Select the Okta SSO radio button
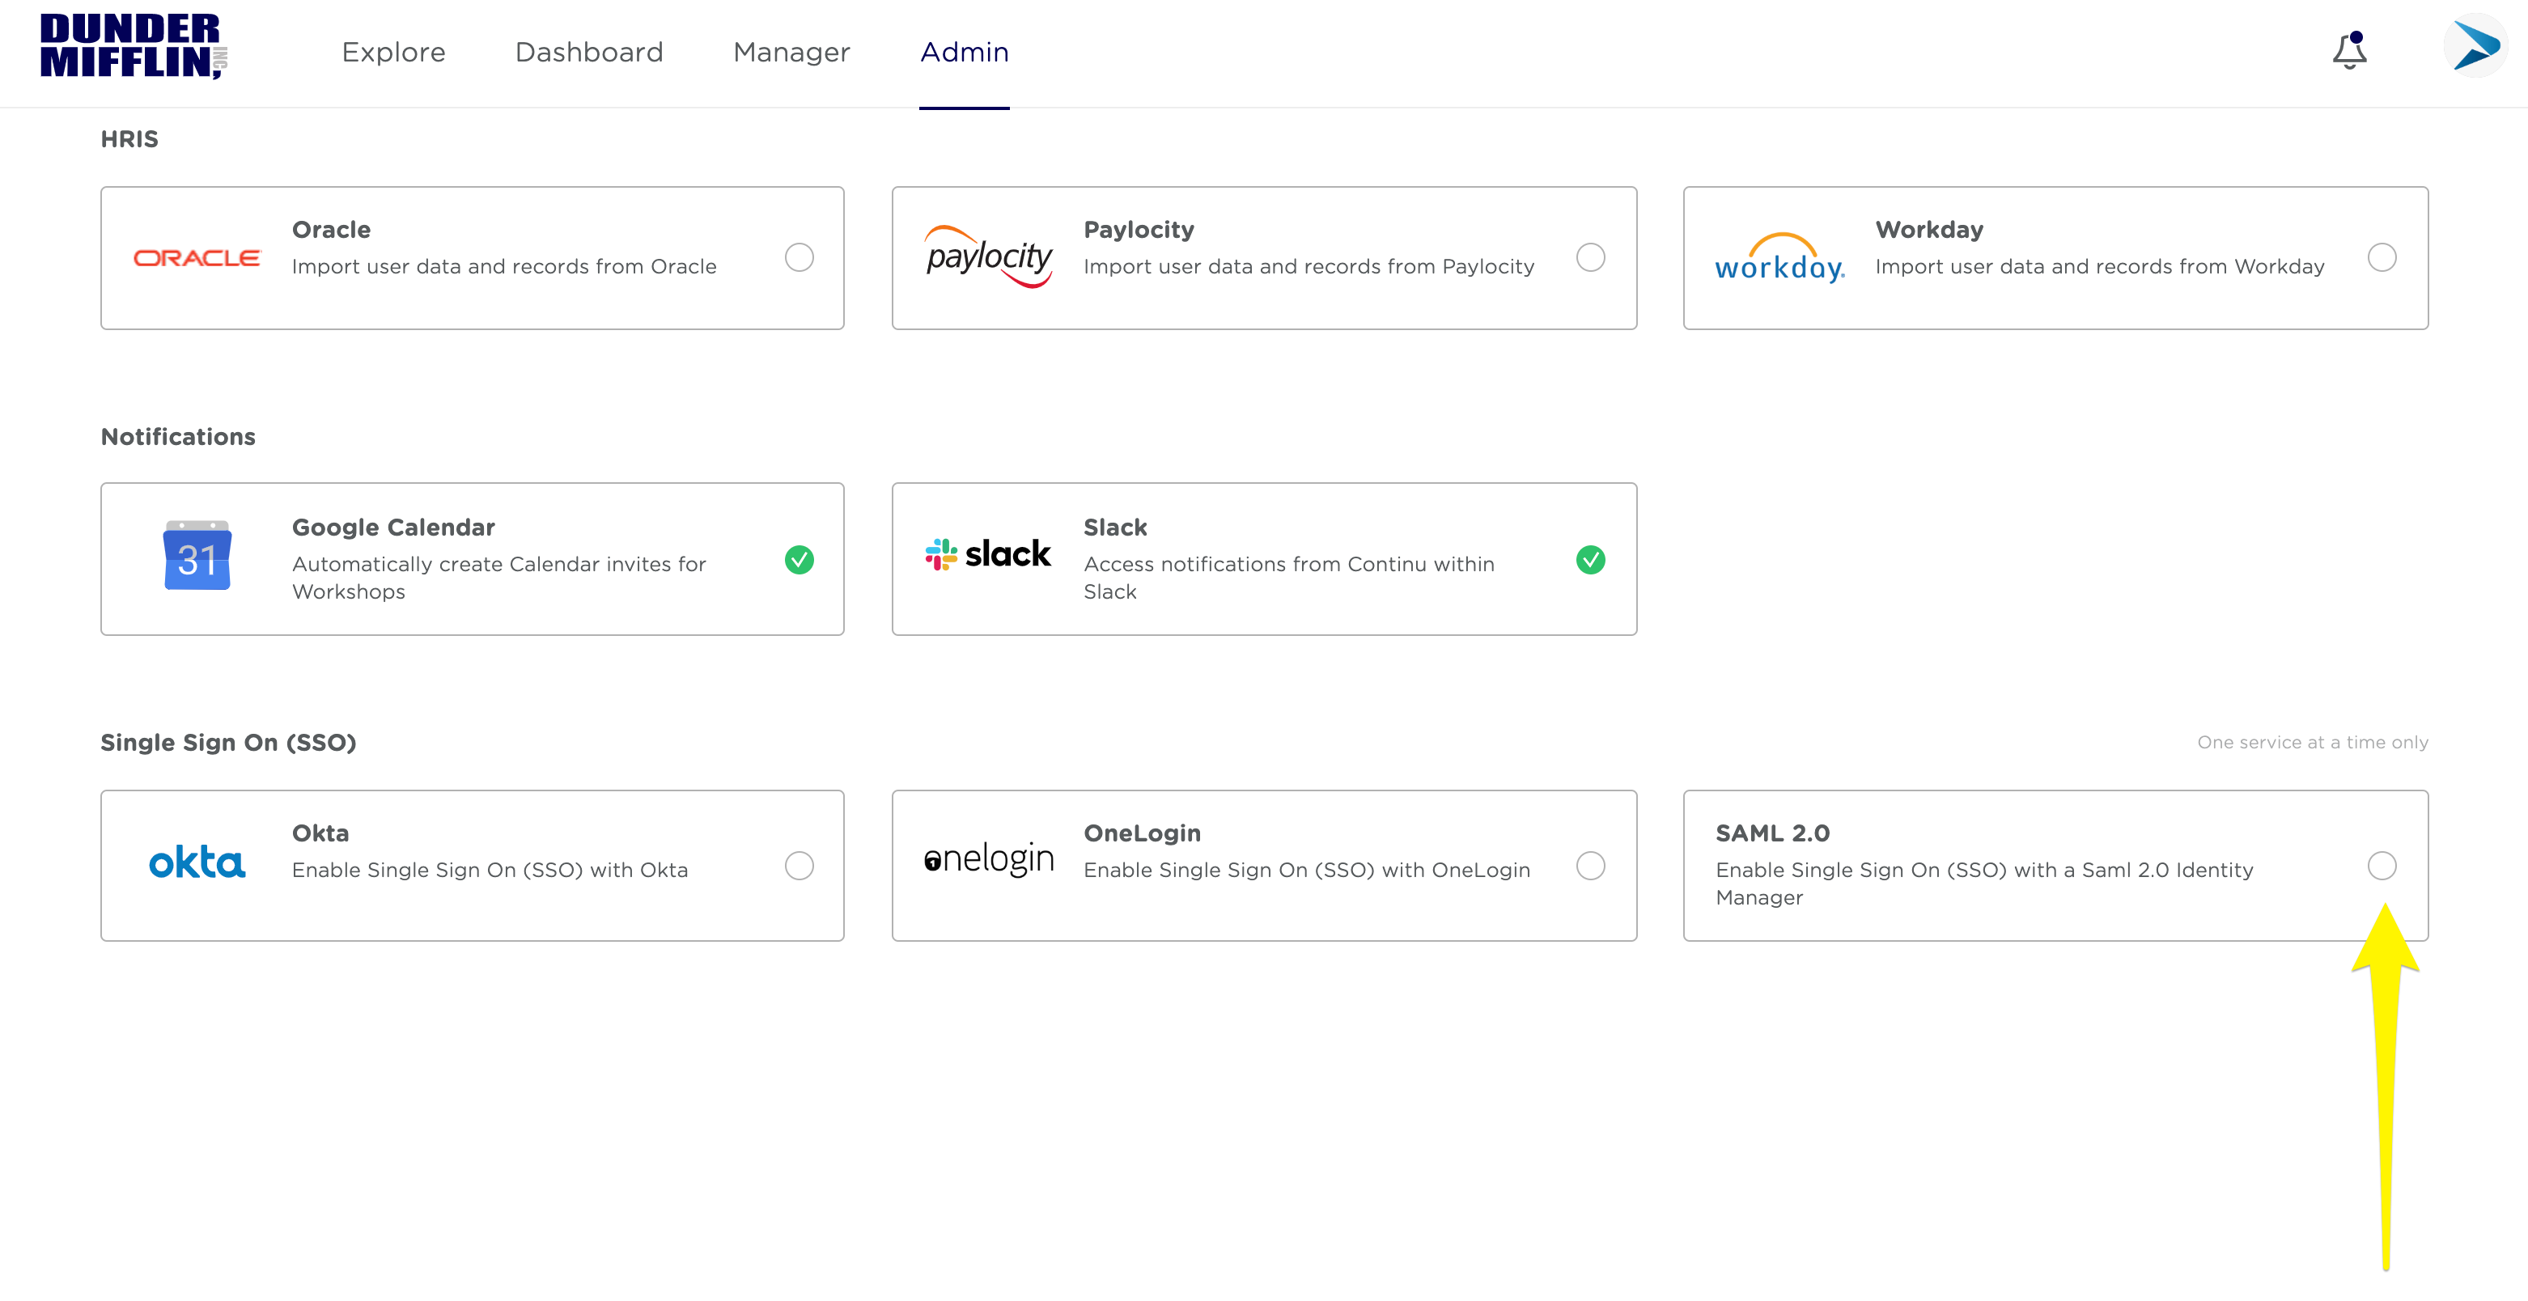The height and width of the screenshot is (1301, 2528). [x=799, y=866]
